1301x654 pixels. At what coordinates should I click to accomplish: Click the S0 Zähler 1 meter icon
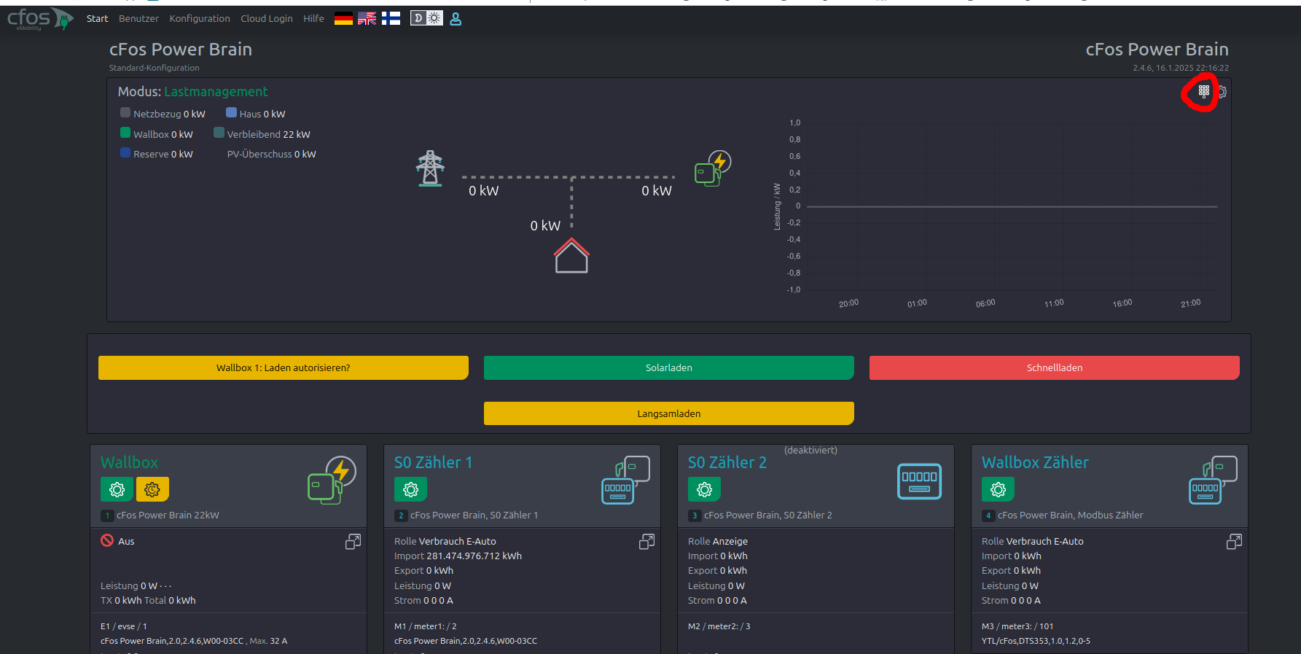click(x=625, y=480)
